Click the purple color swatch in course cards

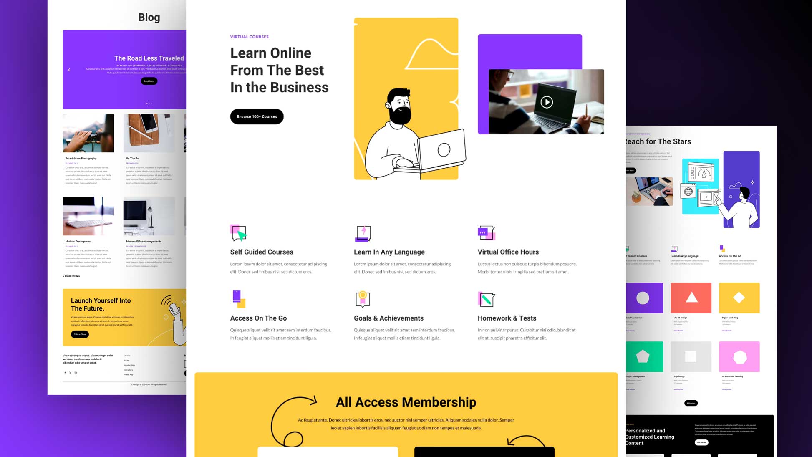coord(643,298)
